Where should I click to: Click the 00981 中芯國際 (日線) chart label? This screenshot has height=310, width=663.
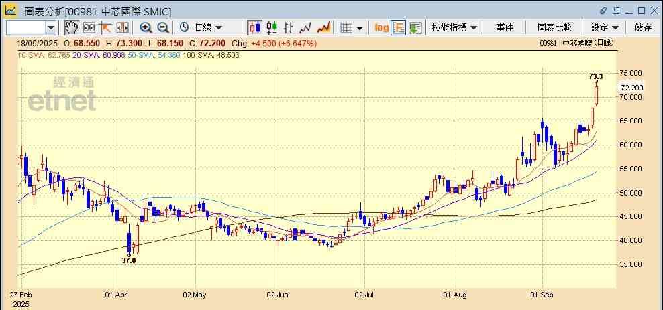(576, 43)
